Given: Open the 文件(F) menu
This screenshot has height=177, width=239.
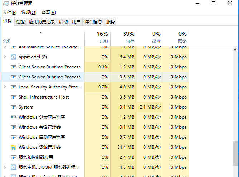Looking at the screenshot, I should 9,13.
